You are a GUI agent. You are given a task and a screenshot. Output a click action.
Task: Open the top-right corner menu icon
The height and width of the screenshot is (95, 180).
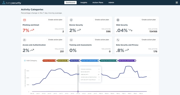pos(177,3)
